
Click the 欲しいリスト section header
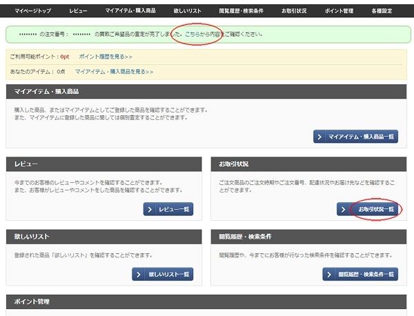point(103,237)
